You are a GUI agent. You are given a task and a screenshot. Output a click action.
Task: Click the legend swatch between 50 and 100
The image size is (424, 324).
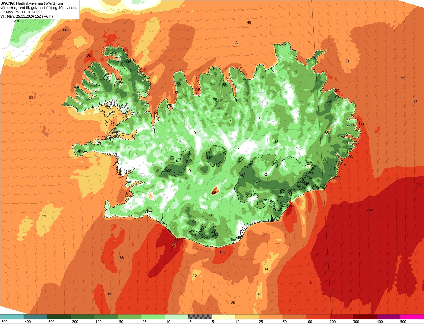[294, 317]
